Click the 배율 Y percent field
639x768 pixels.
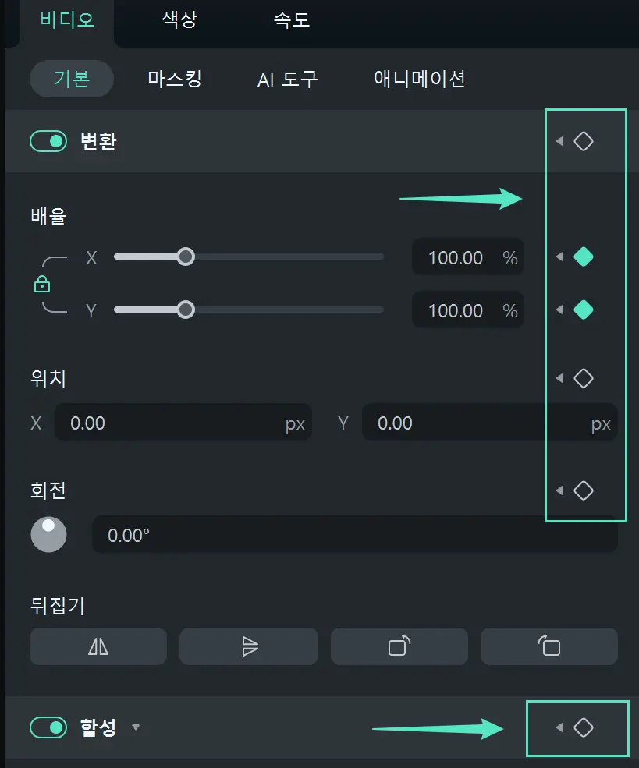click(x=468, y=310)
